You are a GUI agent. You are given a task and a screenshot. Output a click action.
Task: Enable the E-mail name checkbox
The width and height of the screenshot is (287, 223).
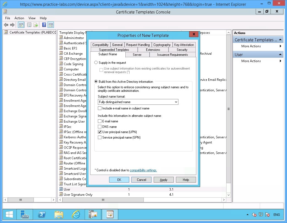pyautogui.click(x=100, y=121)
